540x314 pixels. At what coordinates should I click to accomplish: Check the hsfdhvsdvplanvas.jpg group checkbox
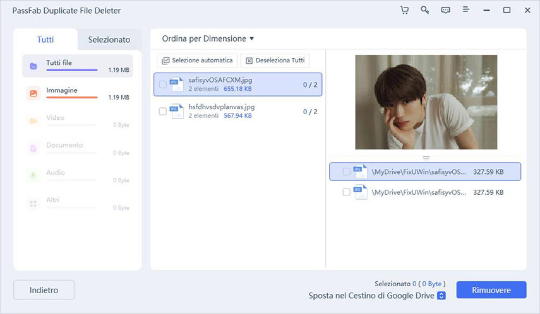click(x=163, y=112)
